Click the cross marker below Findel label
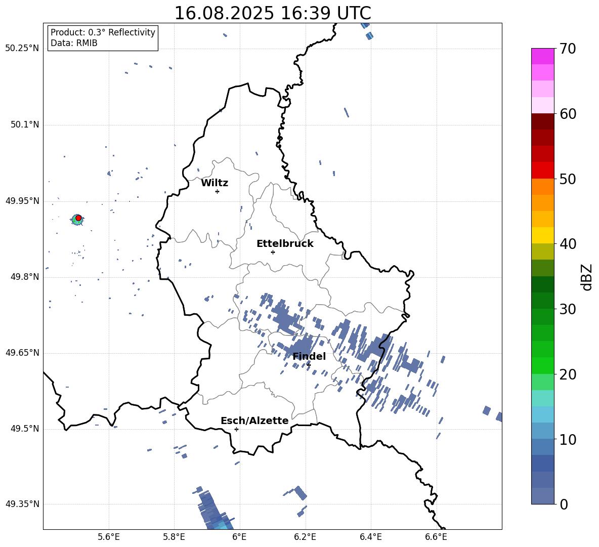 coord(309,365)
